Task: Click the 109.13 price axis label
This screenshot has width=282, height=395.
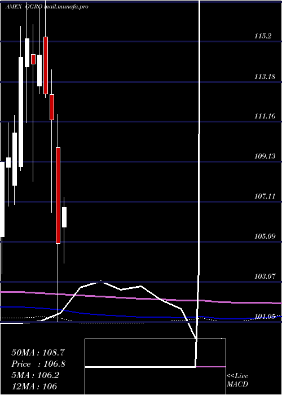Action: (265, 156)
